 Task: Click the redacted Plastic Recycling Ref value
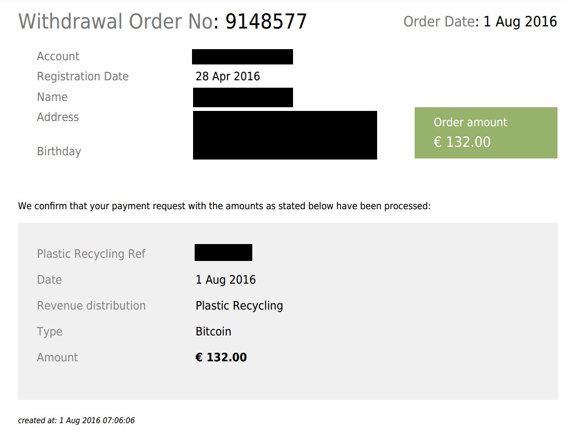223,253
